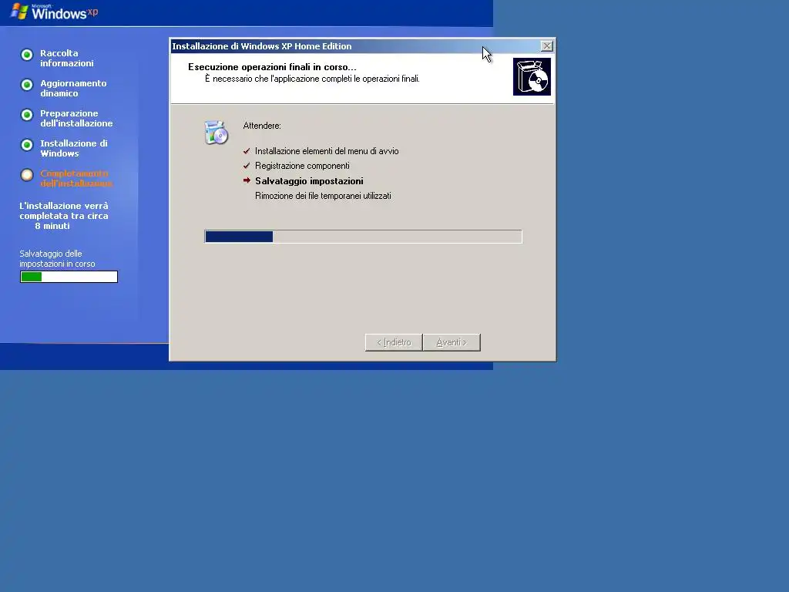
Task: Close the Installazione di Windows XP dialog
Action: pyautogui.click(x=546, y=46)
